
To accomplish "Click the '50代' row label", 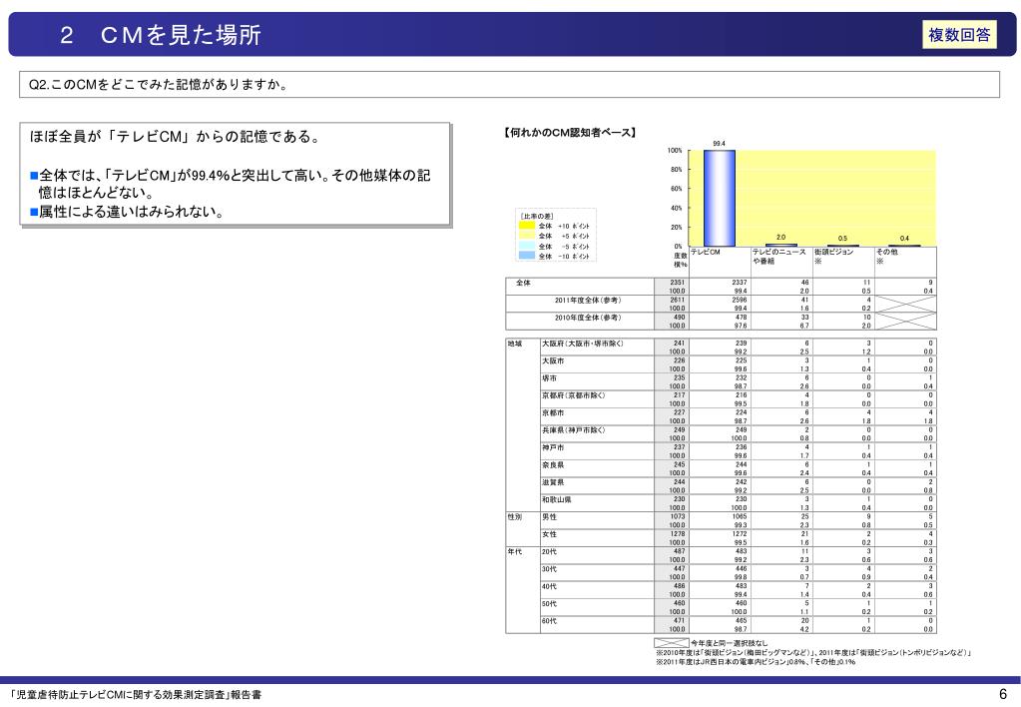I will click(x=549, y=604).
